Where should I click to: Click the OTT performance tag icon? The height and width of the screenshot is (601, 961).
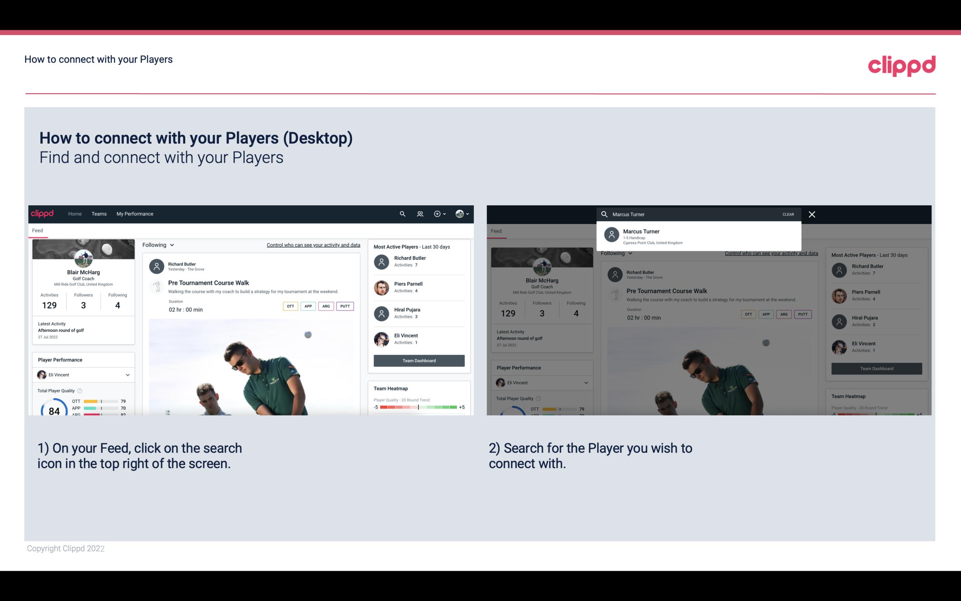click(x=289, y=306)
